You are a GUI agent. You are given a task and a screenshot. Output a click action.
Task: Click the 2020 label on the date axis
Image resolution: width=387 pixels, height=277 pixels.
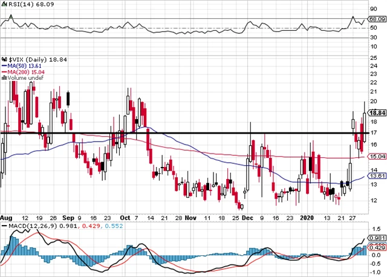(x=308, y=216)
